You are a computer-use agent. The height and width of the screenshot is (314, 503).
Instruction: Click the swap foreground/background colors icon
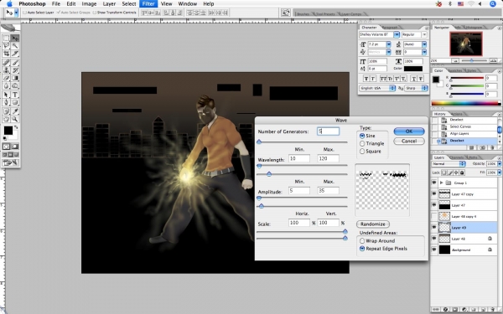tap(16, 127)
